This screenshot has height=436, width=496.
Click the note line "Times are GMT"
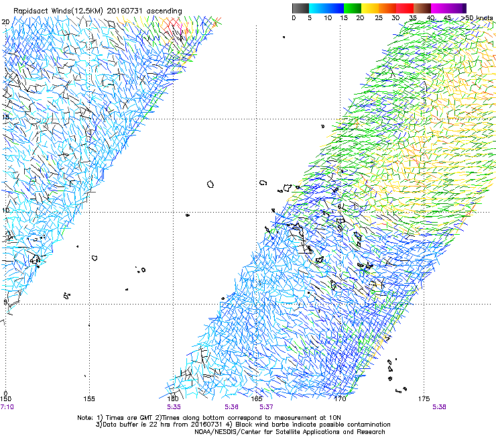[129, 418]
